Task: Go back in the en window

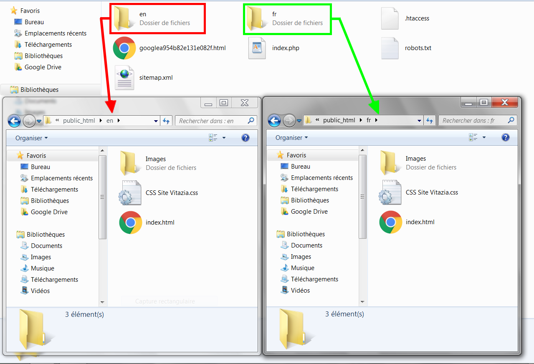Action: point(14,121)
